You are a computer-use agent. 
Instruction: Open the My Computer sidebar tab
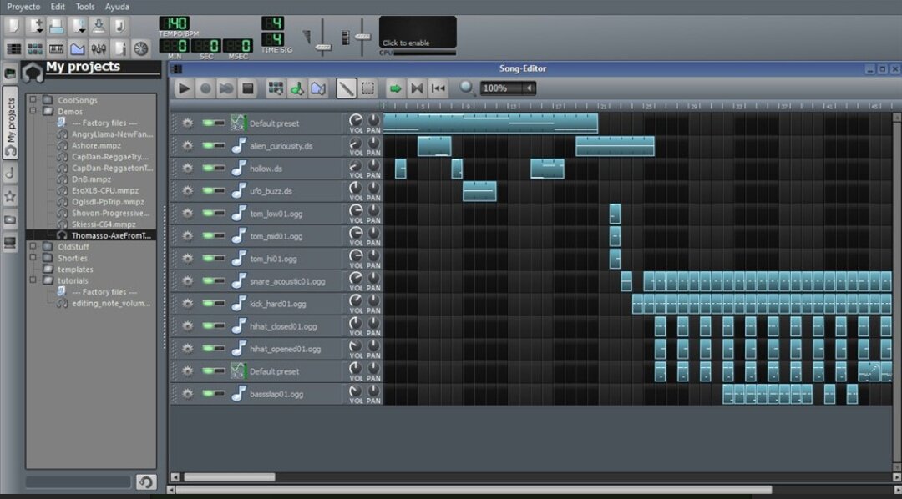(x=10, y=243)
